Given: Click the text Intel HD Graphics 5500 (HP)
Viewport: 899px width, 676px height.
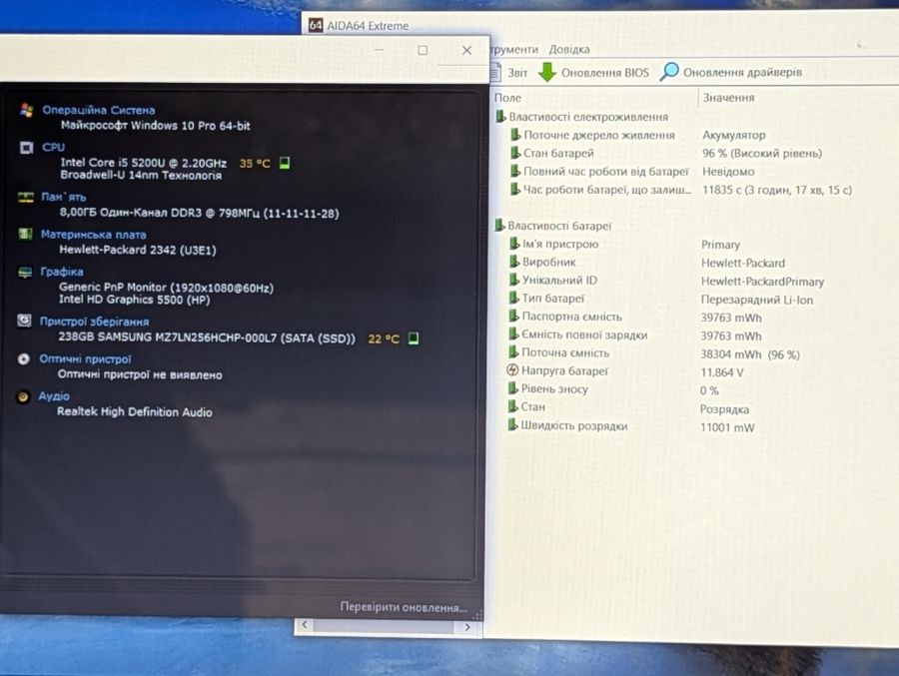Looking at the screenshot, I should [134, 300].
